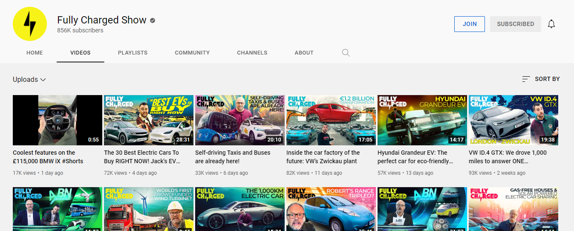
Task: Open Coolest features on BMW iX Shorts title
Action: tap(48, 157)
